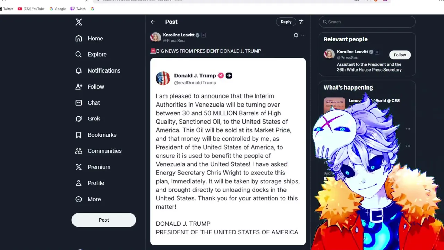
Task: Click the Reply button at the top
Action: coord(286,22)
